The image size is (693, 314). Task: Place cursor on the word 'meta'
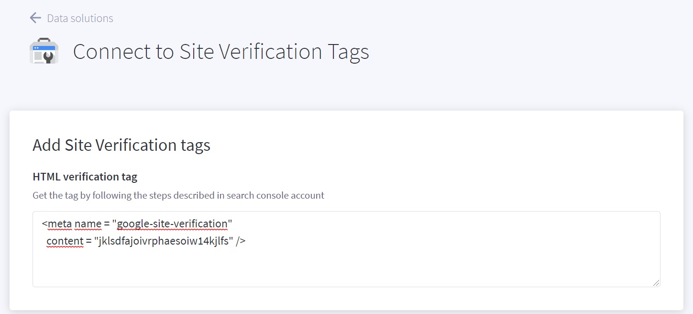point(60,224)
